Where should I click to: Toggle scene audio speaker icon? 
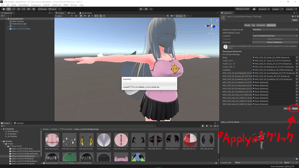click(85, 16)
